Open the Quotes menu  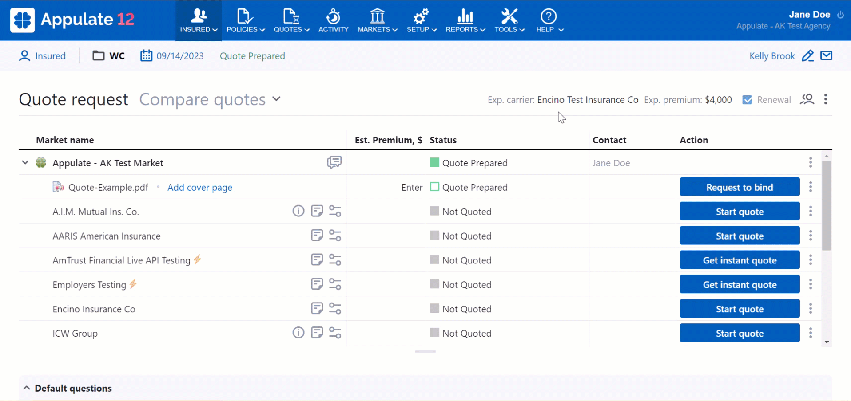[291, 20]
